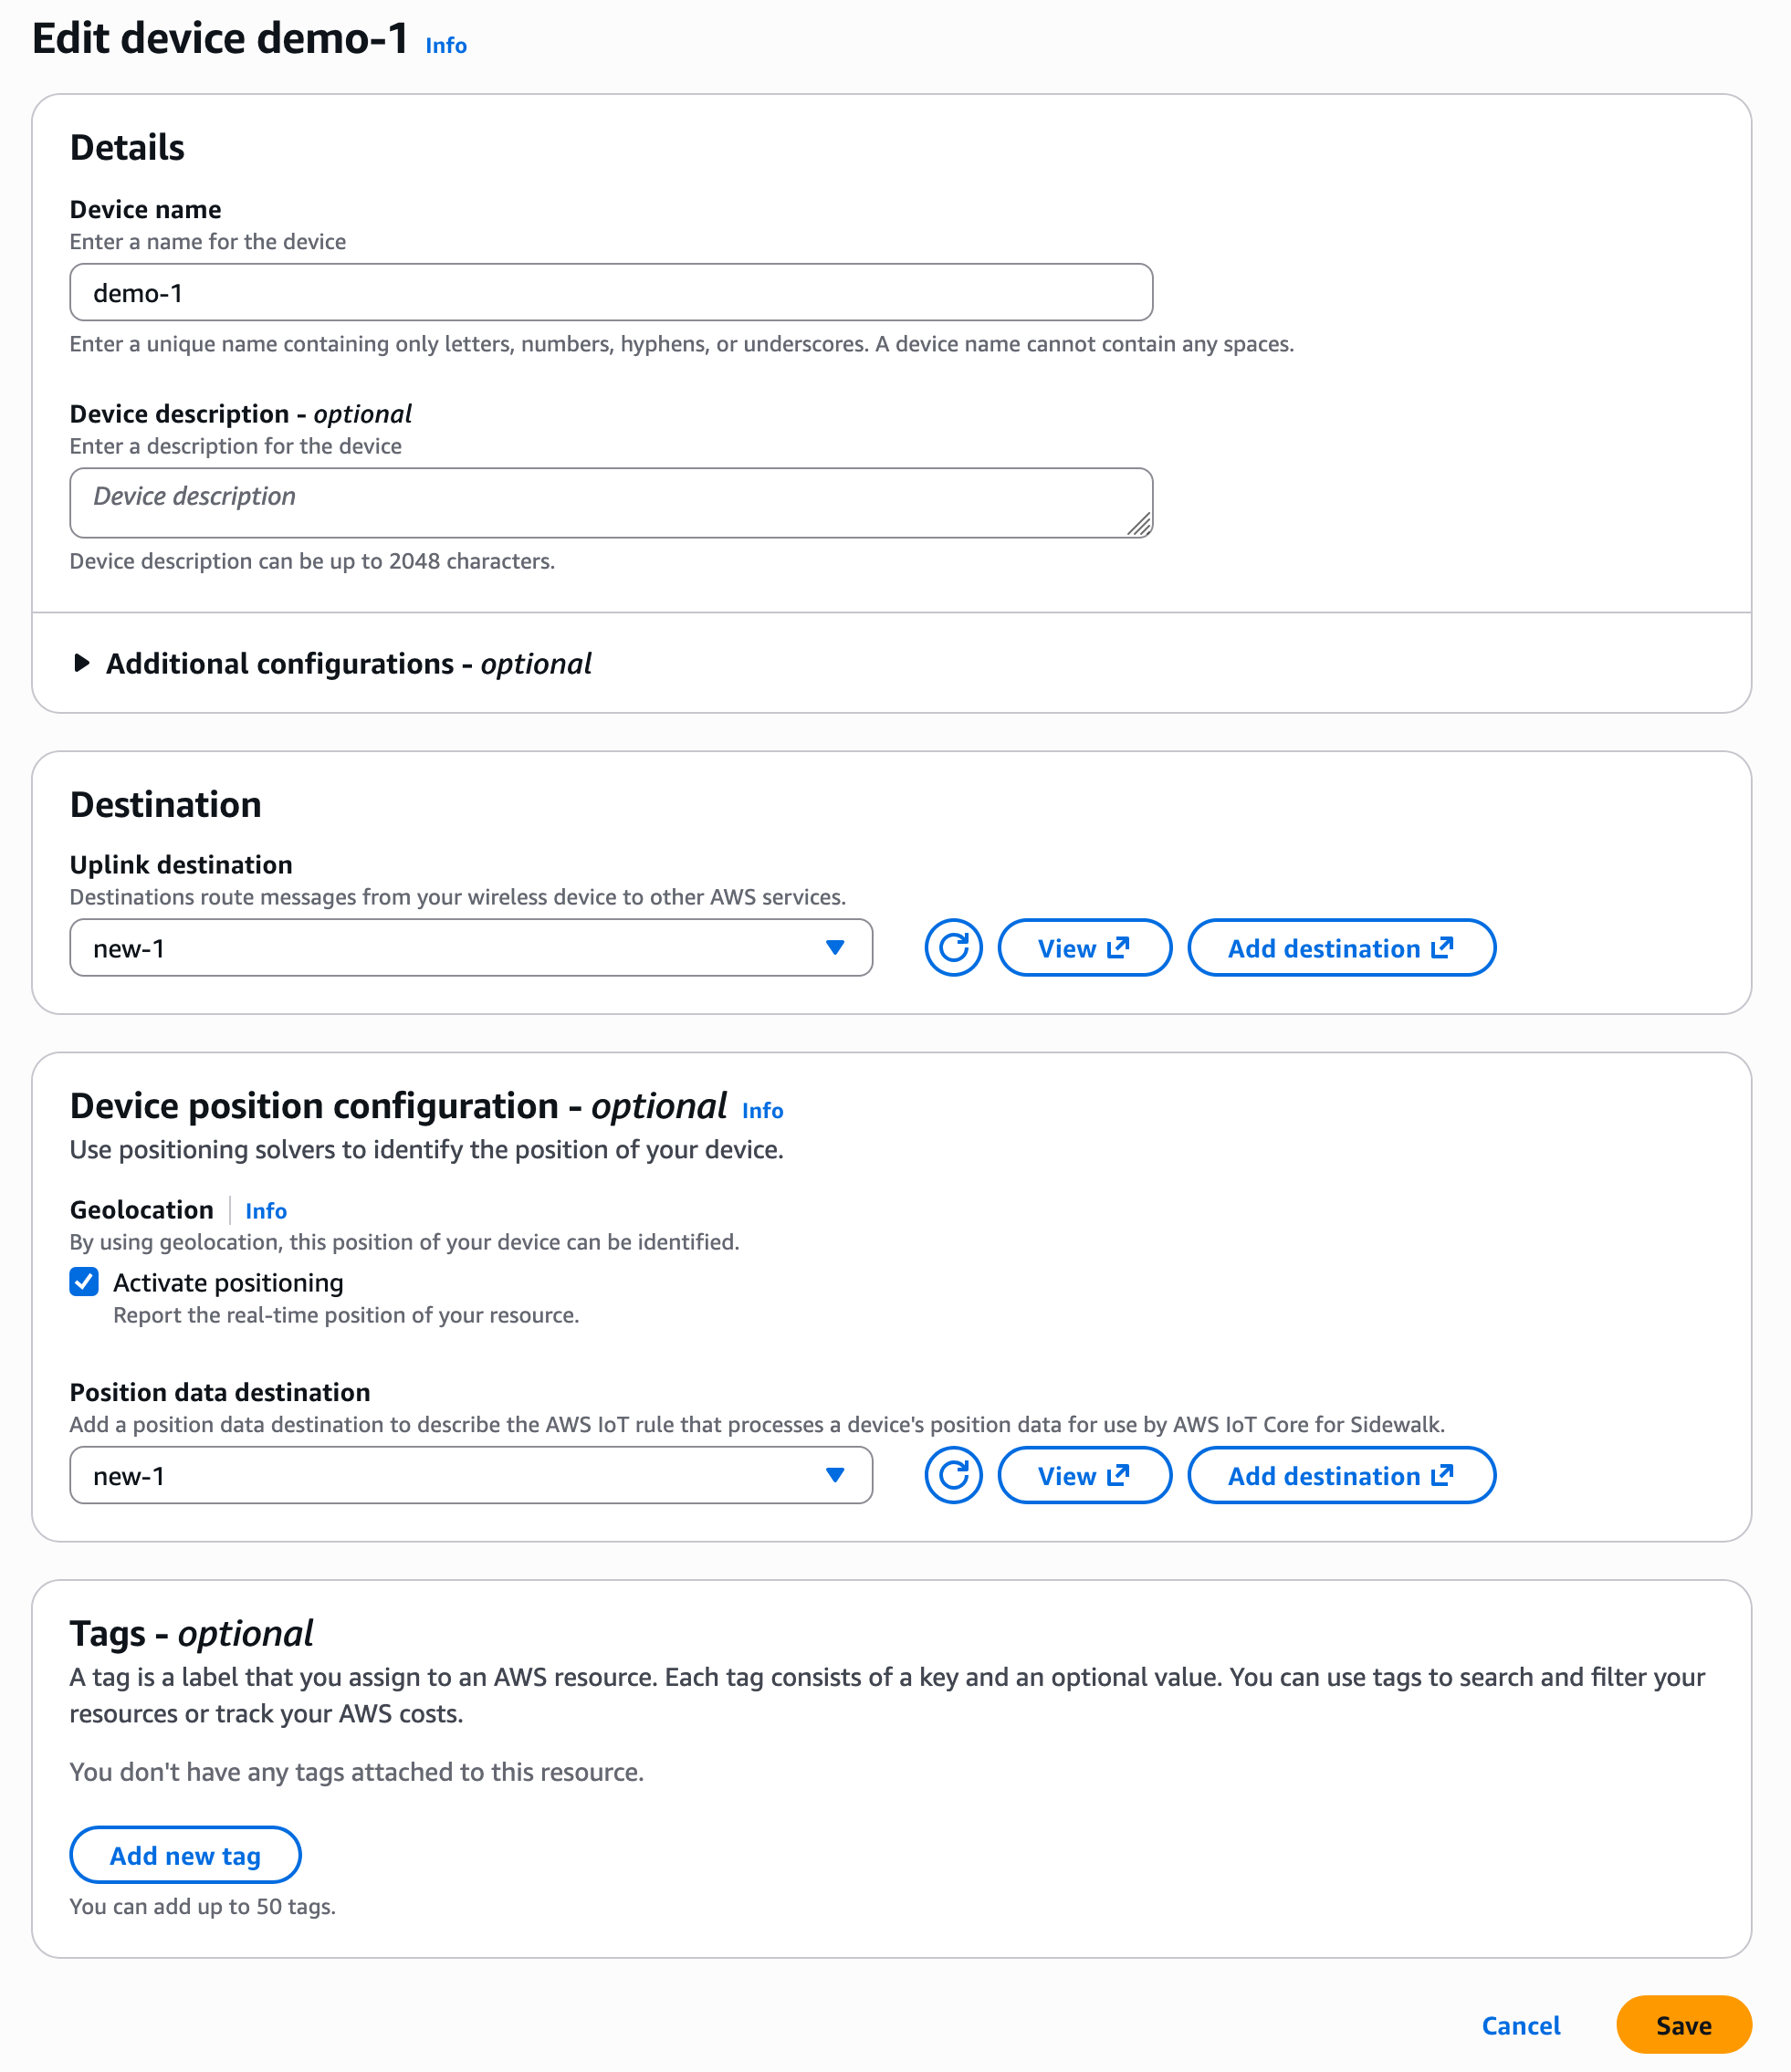This screenshot has height=2072, width=1791.
Task: Refresh the Position data destination list
Action: (952, 1474)
